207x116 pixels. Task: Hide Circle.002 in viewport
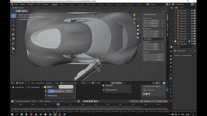click(192, 44)
